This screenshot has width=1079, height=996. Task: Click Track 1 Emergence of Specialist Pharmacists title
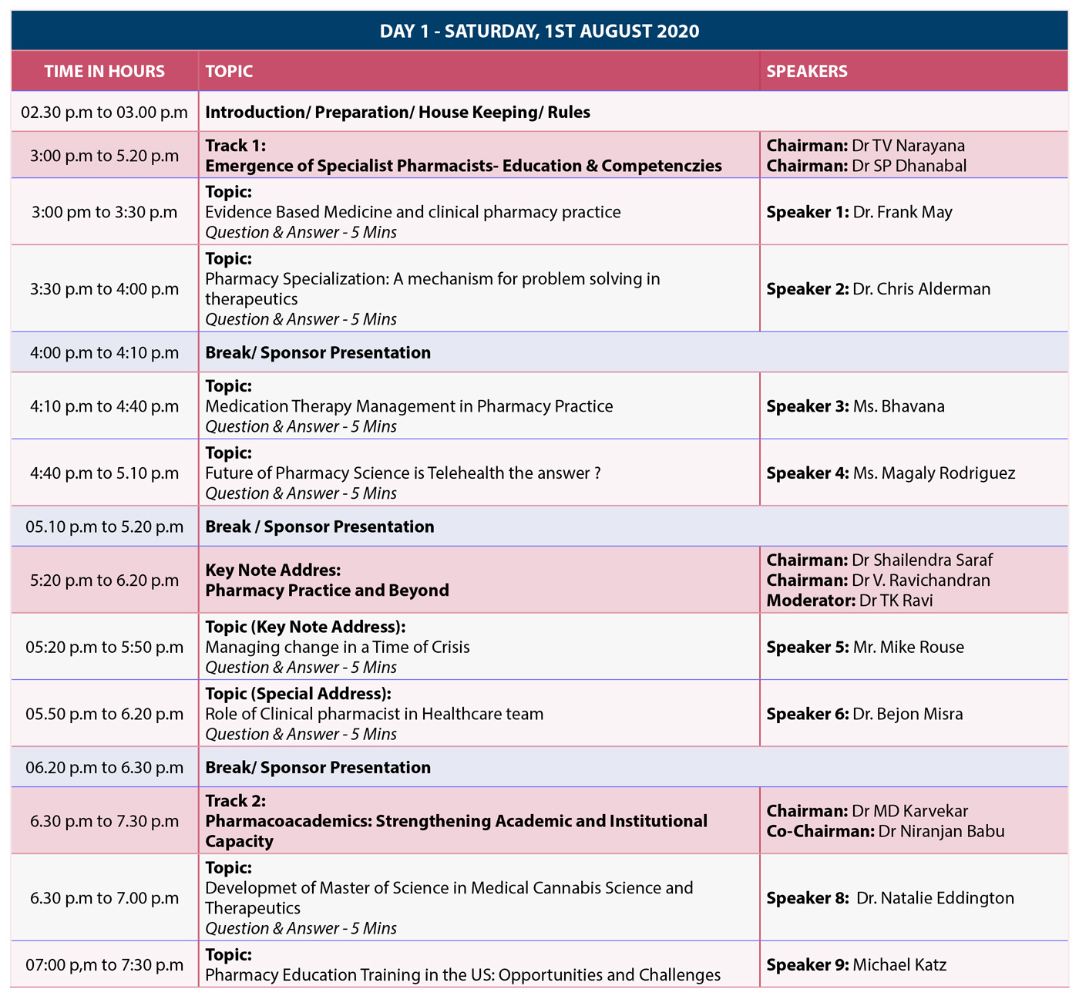pyautogui.click(x=463, y=166)
